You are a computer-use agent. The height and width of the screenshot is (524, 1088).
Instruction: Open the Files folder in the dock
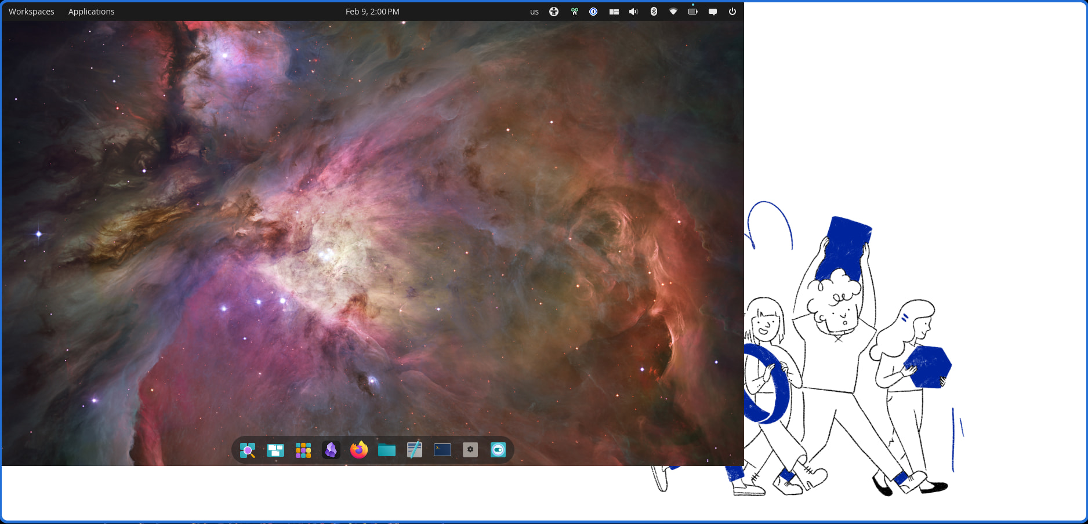click(x=387, y=450)
